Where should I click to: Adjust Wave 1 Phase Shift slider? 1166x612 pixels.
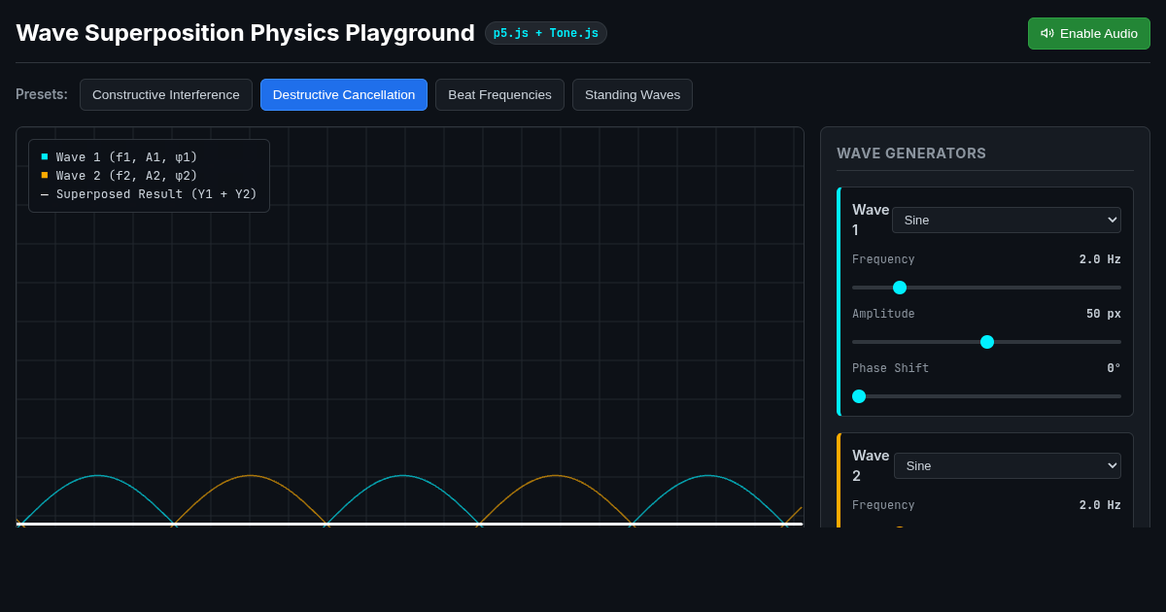(986, 396)
